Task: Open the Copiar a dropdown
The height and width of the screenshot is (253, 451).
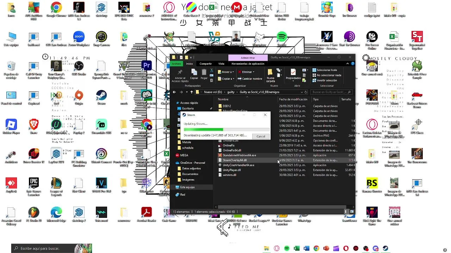Action: (x=226, y=79)
